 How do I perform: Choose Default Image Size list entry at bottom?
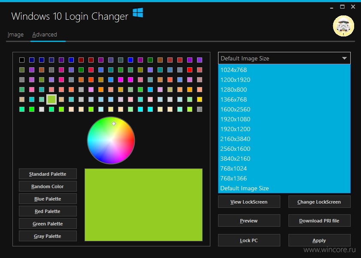[x=284, y=189]
